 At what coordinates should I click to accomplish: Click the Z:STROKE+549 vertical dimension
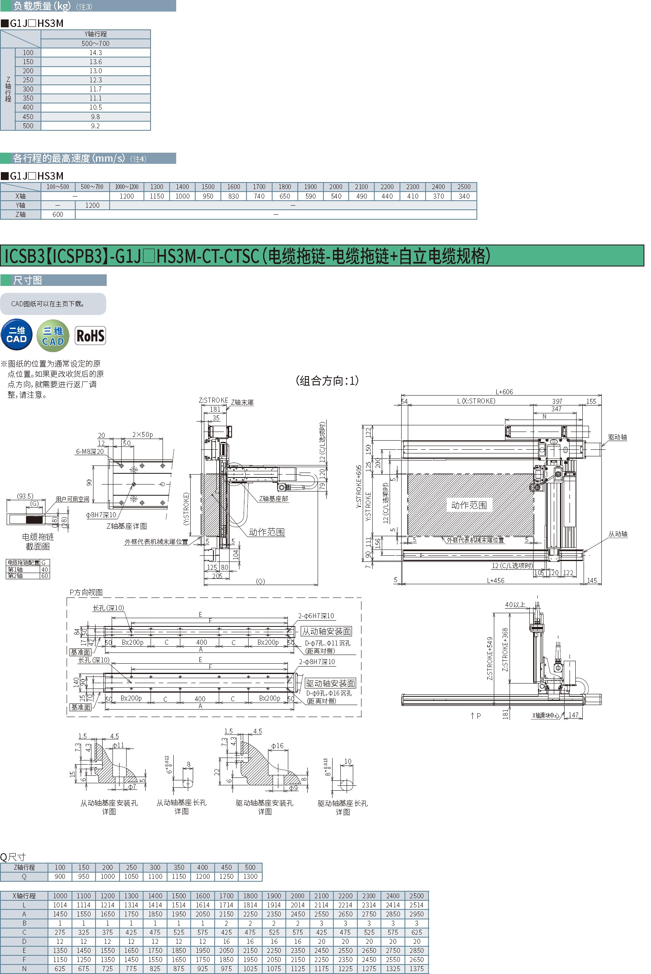pyautogui.click(x=490, y=658)
